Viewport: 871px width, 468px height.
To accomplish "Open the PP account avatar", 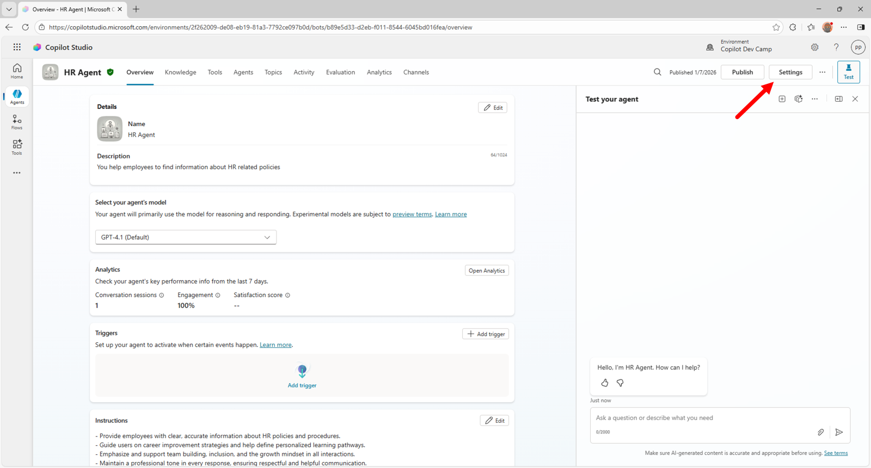I will click(858, 47).
